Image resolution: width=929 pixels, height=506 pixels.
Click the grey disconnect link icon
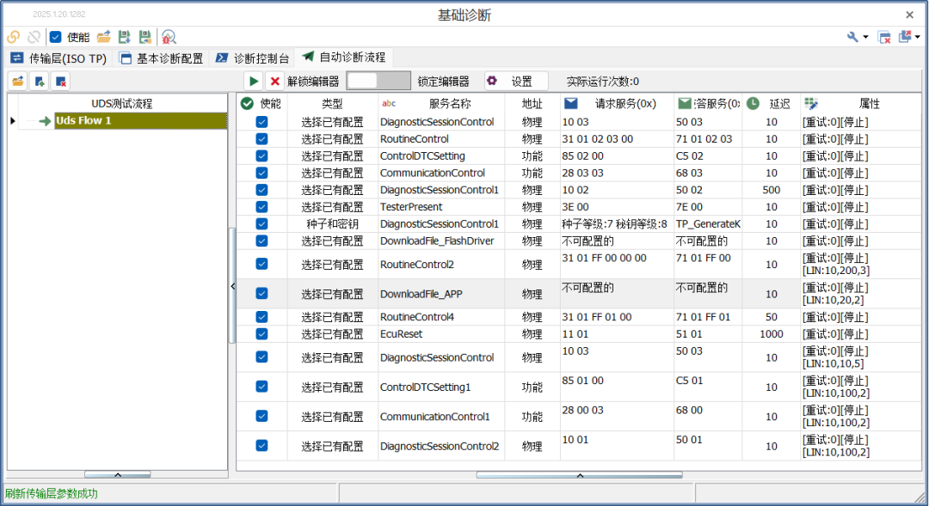point(34,37)
